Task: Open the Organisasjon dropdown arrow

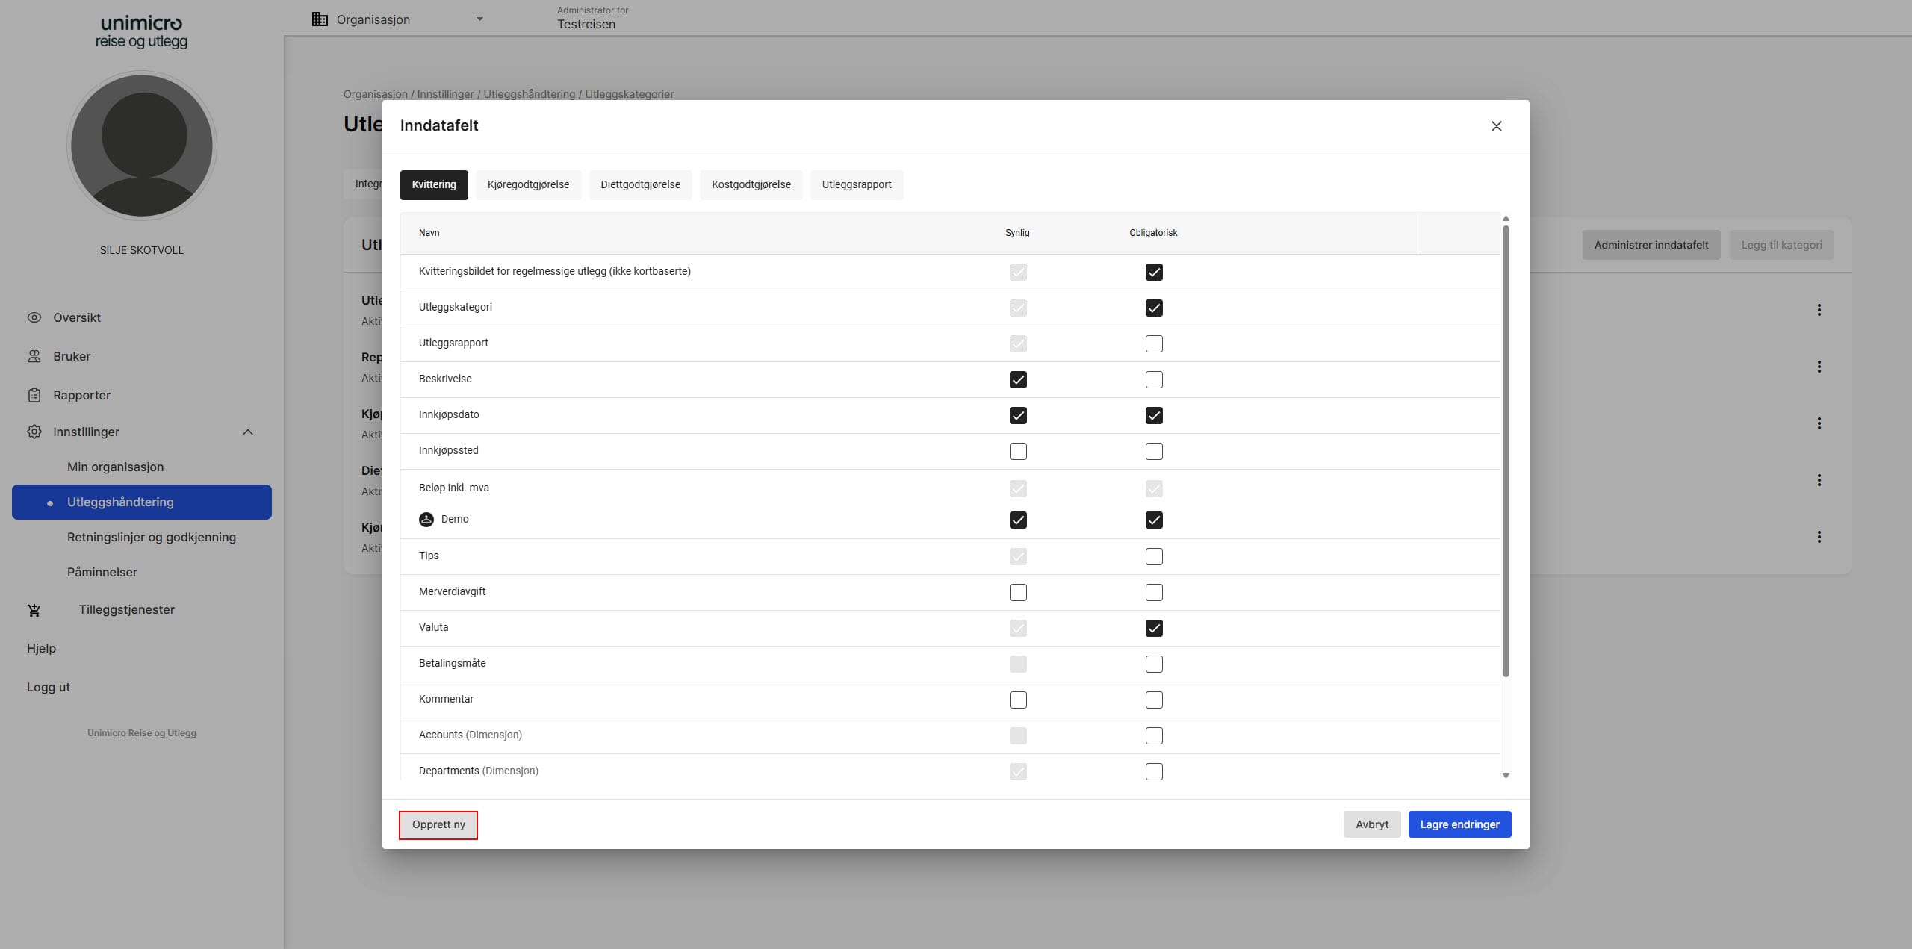Action: tap(479, 19)
